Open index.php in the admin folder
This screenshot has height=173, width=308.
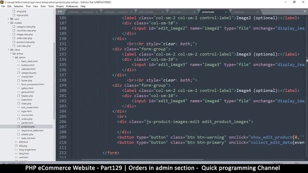click(26, 103)
